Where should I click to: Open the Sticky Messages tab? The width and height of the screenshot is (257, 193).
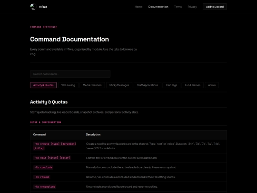pyautogui.click(x=119, y=85)
